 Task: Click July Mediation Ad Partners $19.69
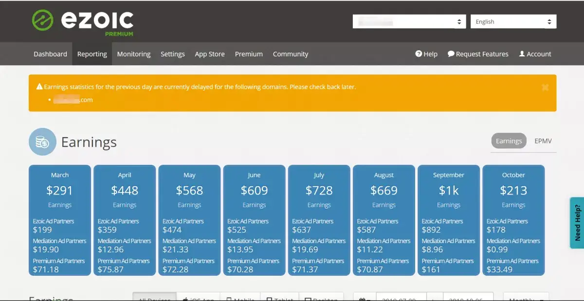click(305, 249)
